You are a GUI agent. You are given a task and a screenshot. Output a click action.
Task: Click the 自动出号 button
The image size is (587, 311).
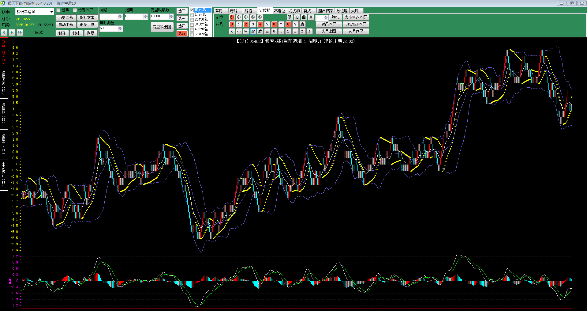66,25
